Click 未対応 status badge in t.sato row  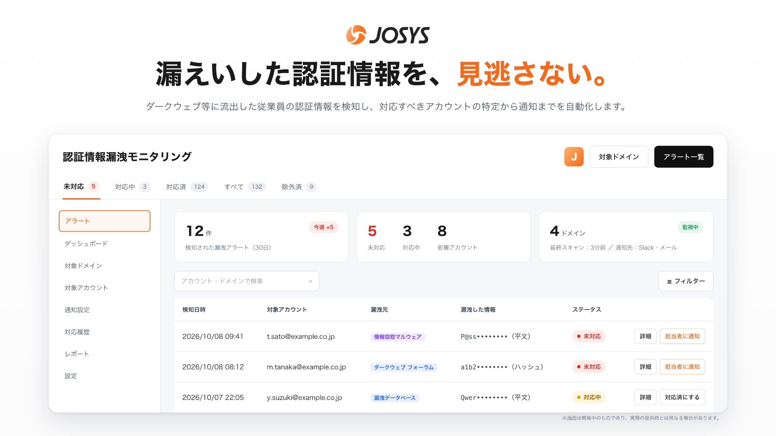coord(589,336)
